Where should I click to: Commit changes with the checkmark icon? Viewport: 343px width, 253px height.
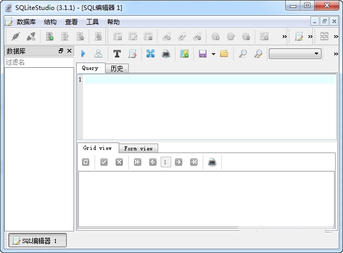(x=104, y=162)
